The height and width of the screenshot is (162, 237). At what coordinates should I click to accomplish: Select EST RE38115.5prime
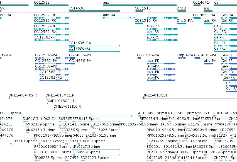tap(96, 122)
